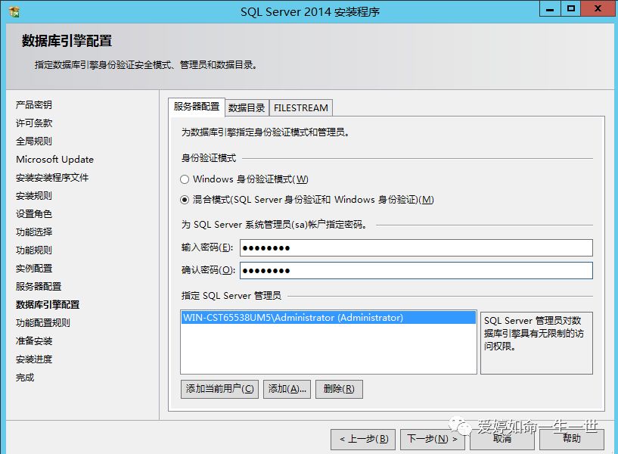Click 全局规则 step in sidebar
This screenshot has width=618, height=454.
point(34,141)
